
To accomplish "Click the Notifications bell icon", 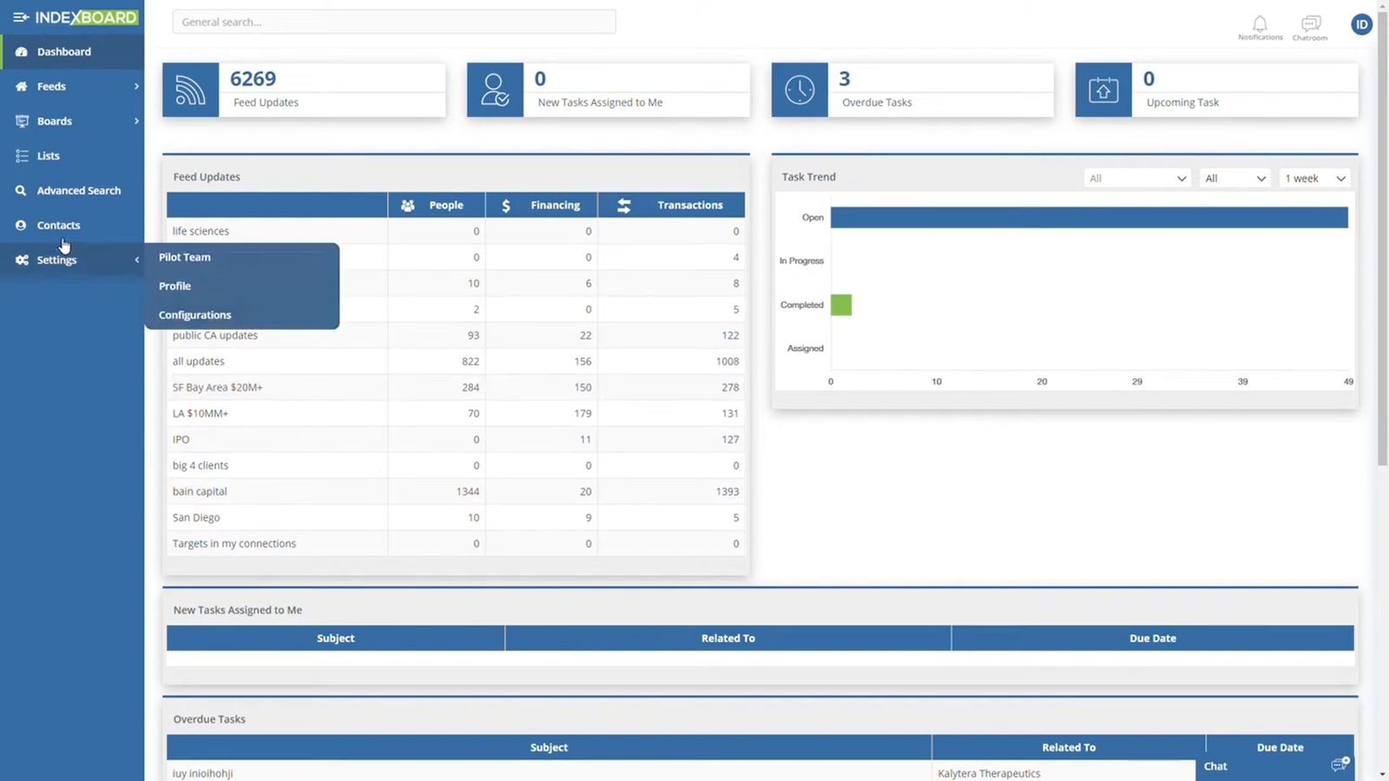I will click(1260, 24).
